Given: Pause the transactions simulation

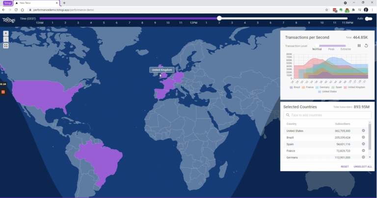Looking at the screenshot, I should coord(359,45).
